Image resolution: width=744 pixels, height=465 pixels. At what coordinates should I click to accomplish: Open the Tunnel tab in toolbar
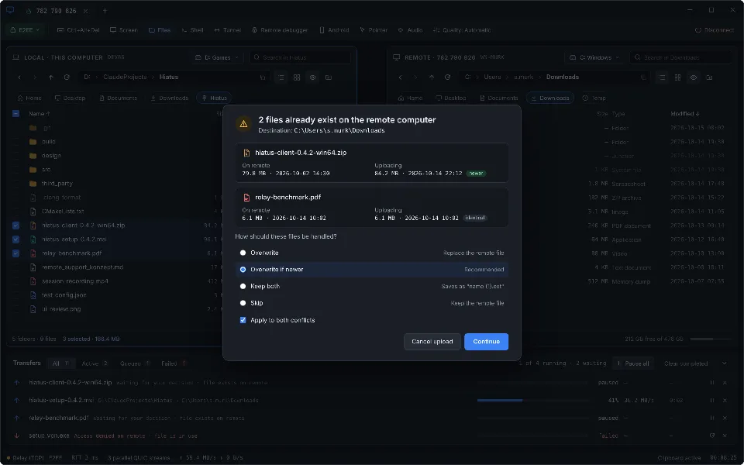click(227, 30)
